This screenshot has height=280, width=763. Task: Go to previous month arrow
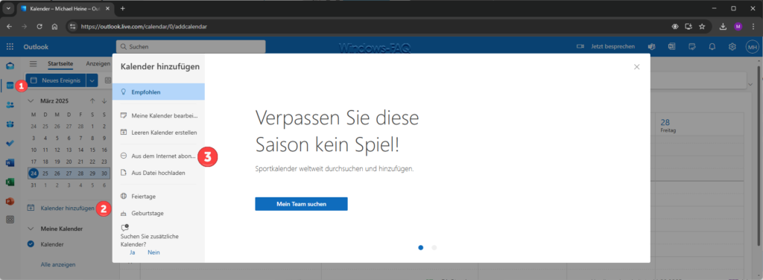(x=92, y=101)
